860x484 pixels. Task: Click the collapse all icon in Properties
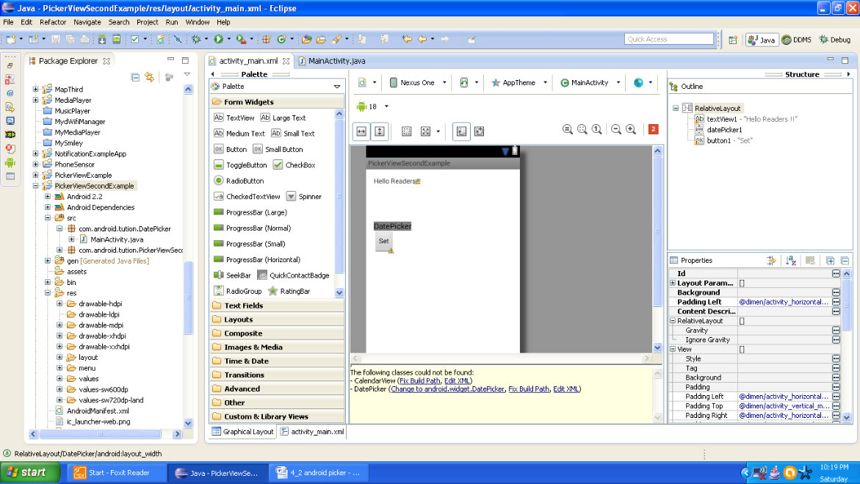click(x=845, y=261)
